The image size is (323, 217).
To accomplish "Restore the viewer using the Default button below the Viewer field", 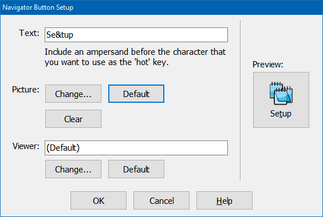I will (x=136, y=169).
